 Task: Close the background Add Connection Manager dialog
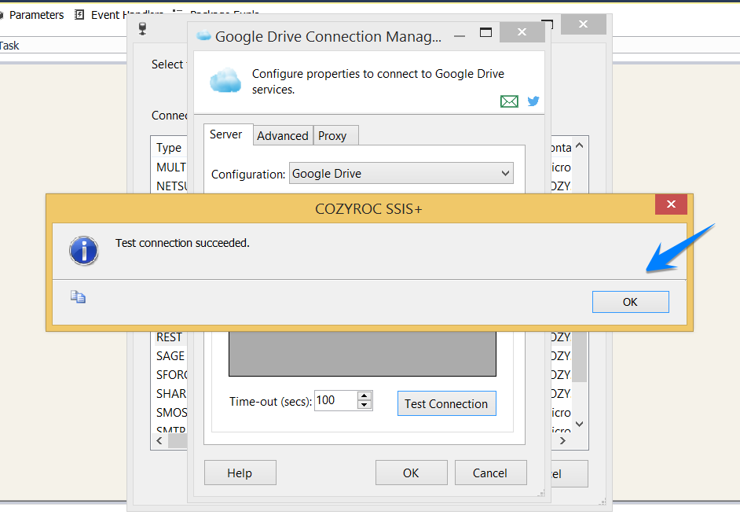(x=584, y=24)
